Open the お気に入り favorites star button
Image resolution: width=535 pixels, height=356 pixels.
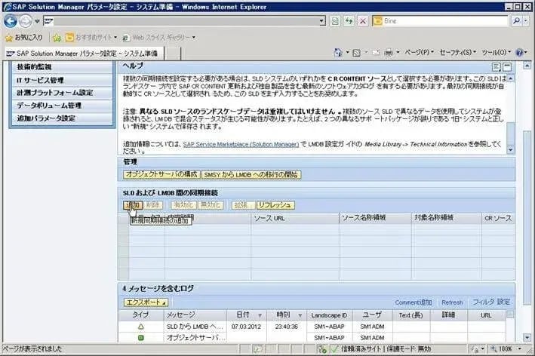[x=24, y=38]
